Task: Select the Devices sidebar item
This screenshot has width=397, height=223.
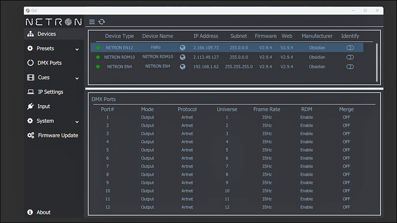Action: pyautogui.click(x=46, y=34)
